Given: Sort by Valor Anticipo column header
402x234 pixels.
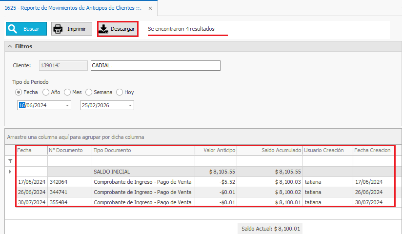Looking at the screenshot, I should point(216,150).
